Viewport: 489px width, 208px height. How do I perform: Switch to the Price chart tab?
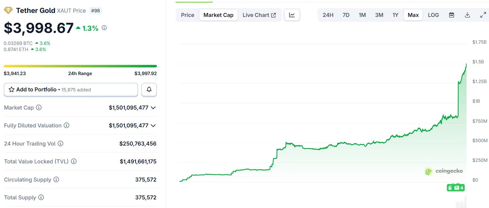point(188,15)
